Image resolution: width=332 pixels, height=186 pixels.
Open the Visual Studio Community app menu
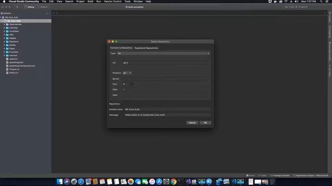coord(24,2)
